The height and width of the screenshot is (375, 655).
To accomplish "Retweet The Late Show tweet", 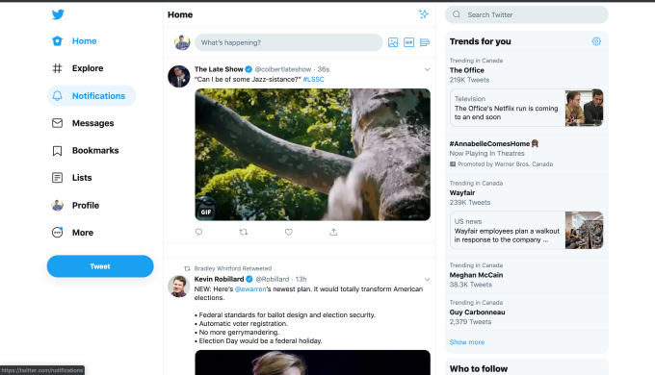I will coord(244,232).
